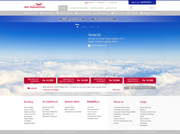Open footer Career link
Screen dimensions: 180x134
tap(116, 123)
